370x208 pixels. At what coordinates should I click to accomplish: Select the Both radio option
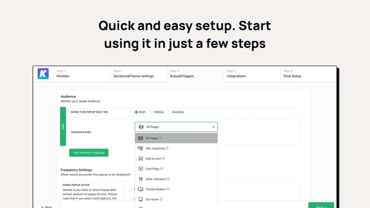click(x=136, y=112)
